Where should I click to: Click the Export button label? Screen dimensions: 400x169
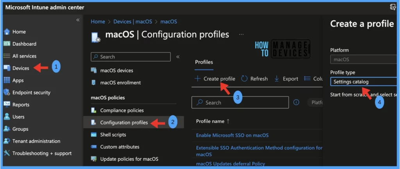tap(290, 79)
